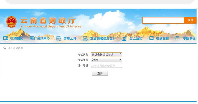
Task: Click the 资讯中心 news icon
Action: [32, 38]
